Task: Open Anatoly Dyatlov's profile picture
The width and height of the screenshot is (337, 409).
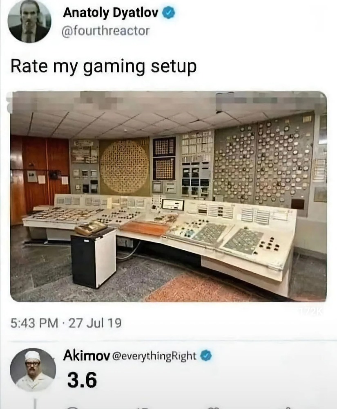Action: click(x=29, y=21)
